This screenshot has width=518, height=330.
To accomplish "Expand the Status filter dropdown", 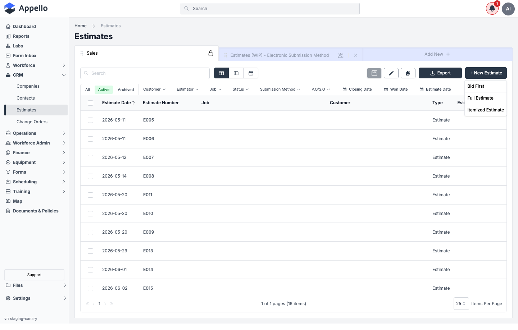I will tap(241, 90).
